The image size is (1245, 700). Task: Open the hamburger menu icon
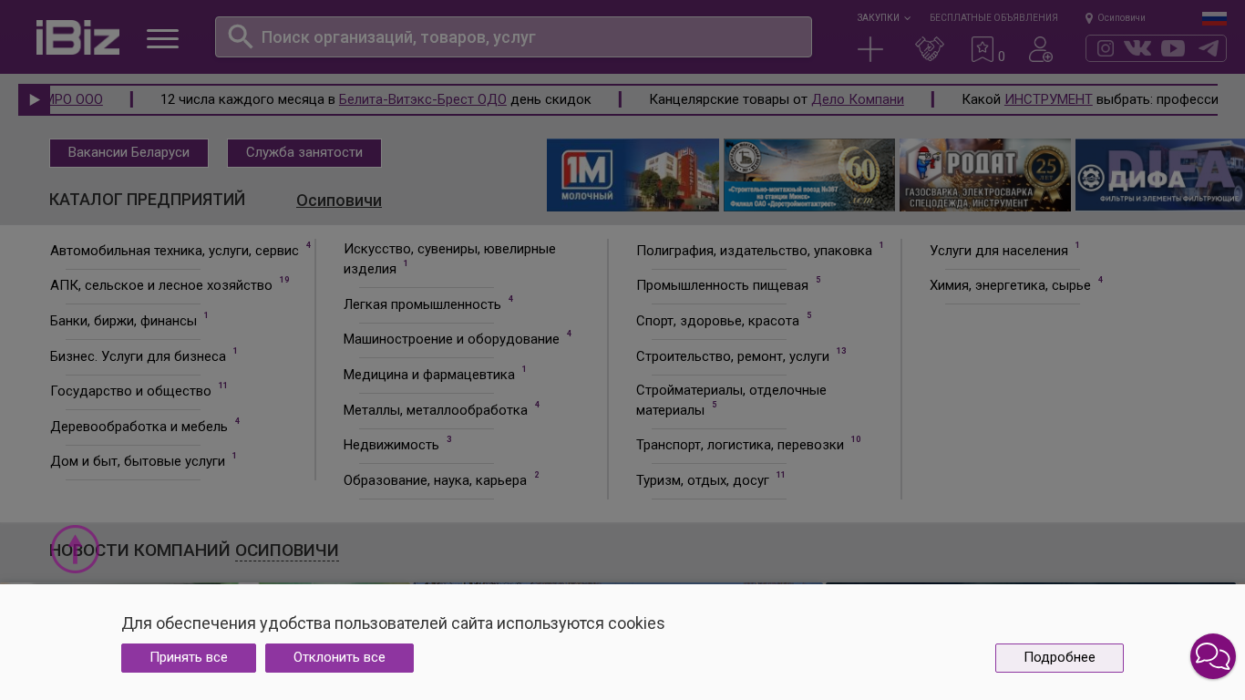162,38
